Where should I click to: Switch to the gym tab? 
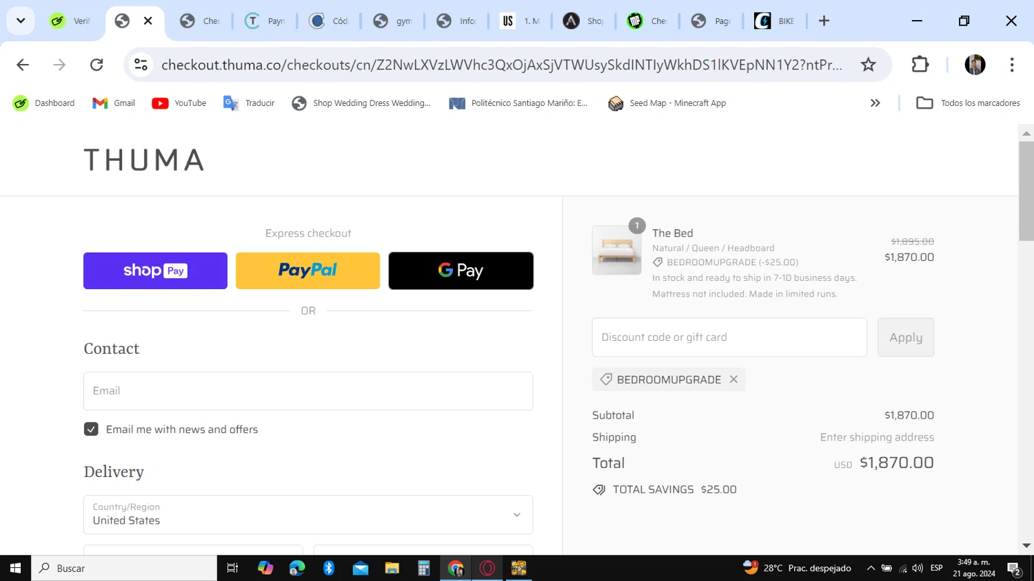coord(393,21)
